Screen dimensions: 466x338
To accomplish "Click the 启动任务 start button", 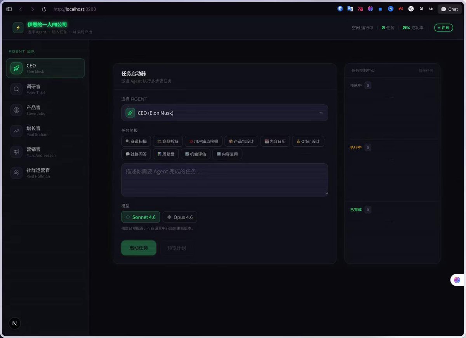I will pos(139,248).
